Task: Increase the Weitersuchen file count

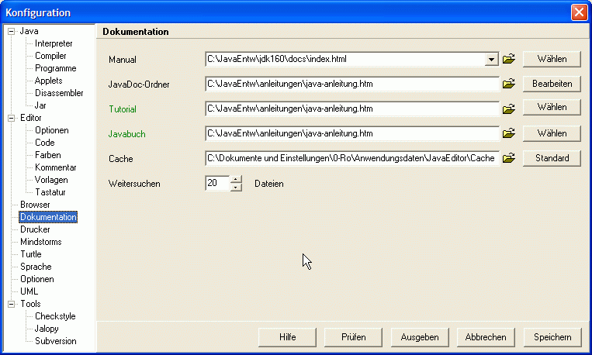Action: tap(236, 180)
